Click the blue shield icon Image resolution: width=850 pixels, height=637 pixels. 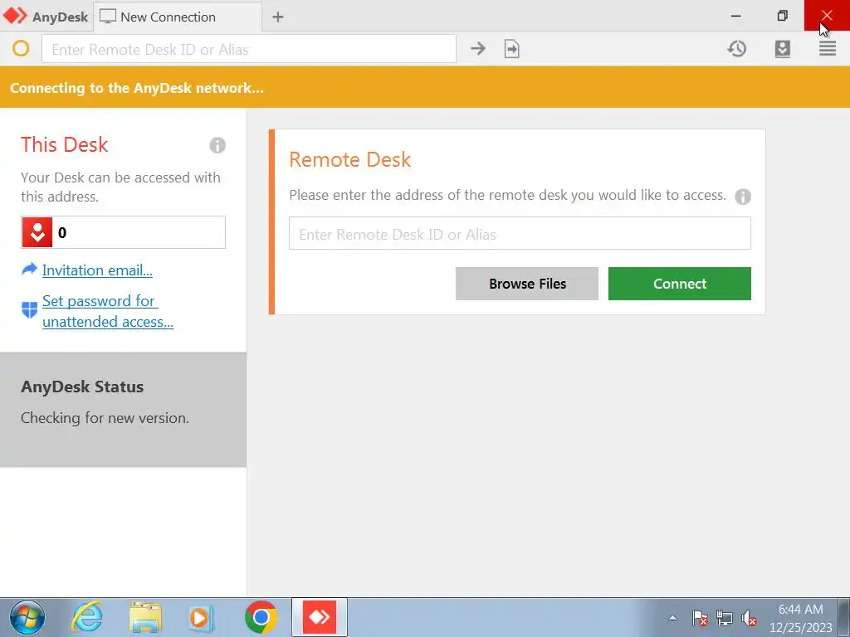(x=29, y=310)
